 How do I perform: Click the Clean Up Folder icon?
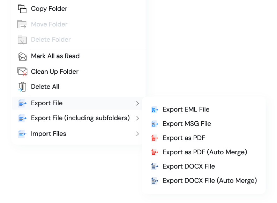22,72
